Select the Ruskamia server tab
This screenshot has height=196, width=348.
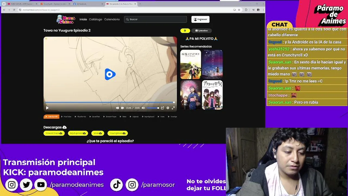point(80,117)
